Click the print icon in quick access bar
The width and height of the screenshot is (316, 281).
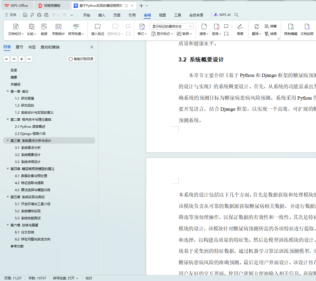39,15
